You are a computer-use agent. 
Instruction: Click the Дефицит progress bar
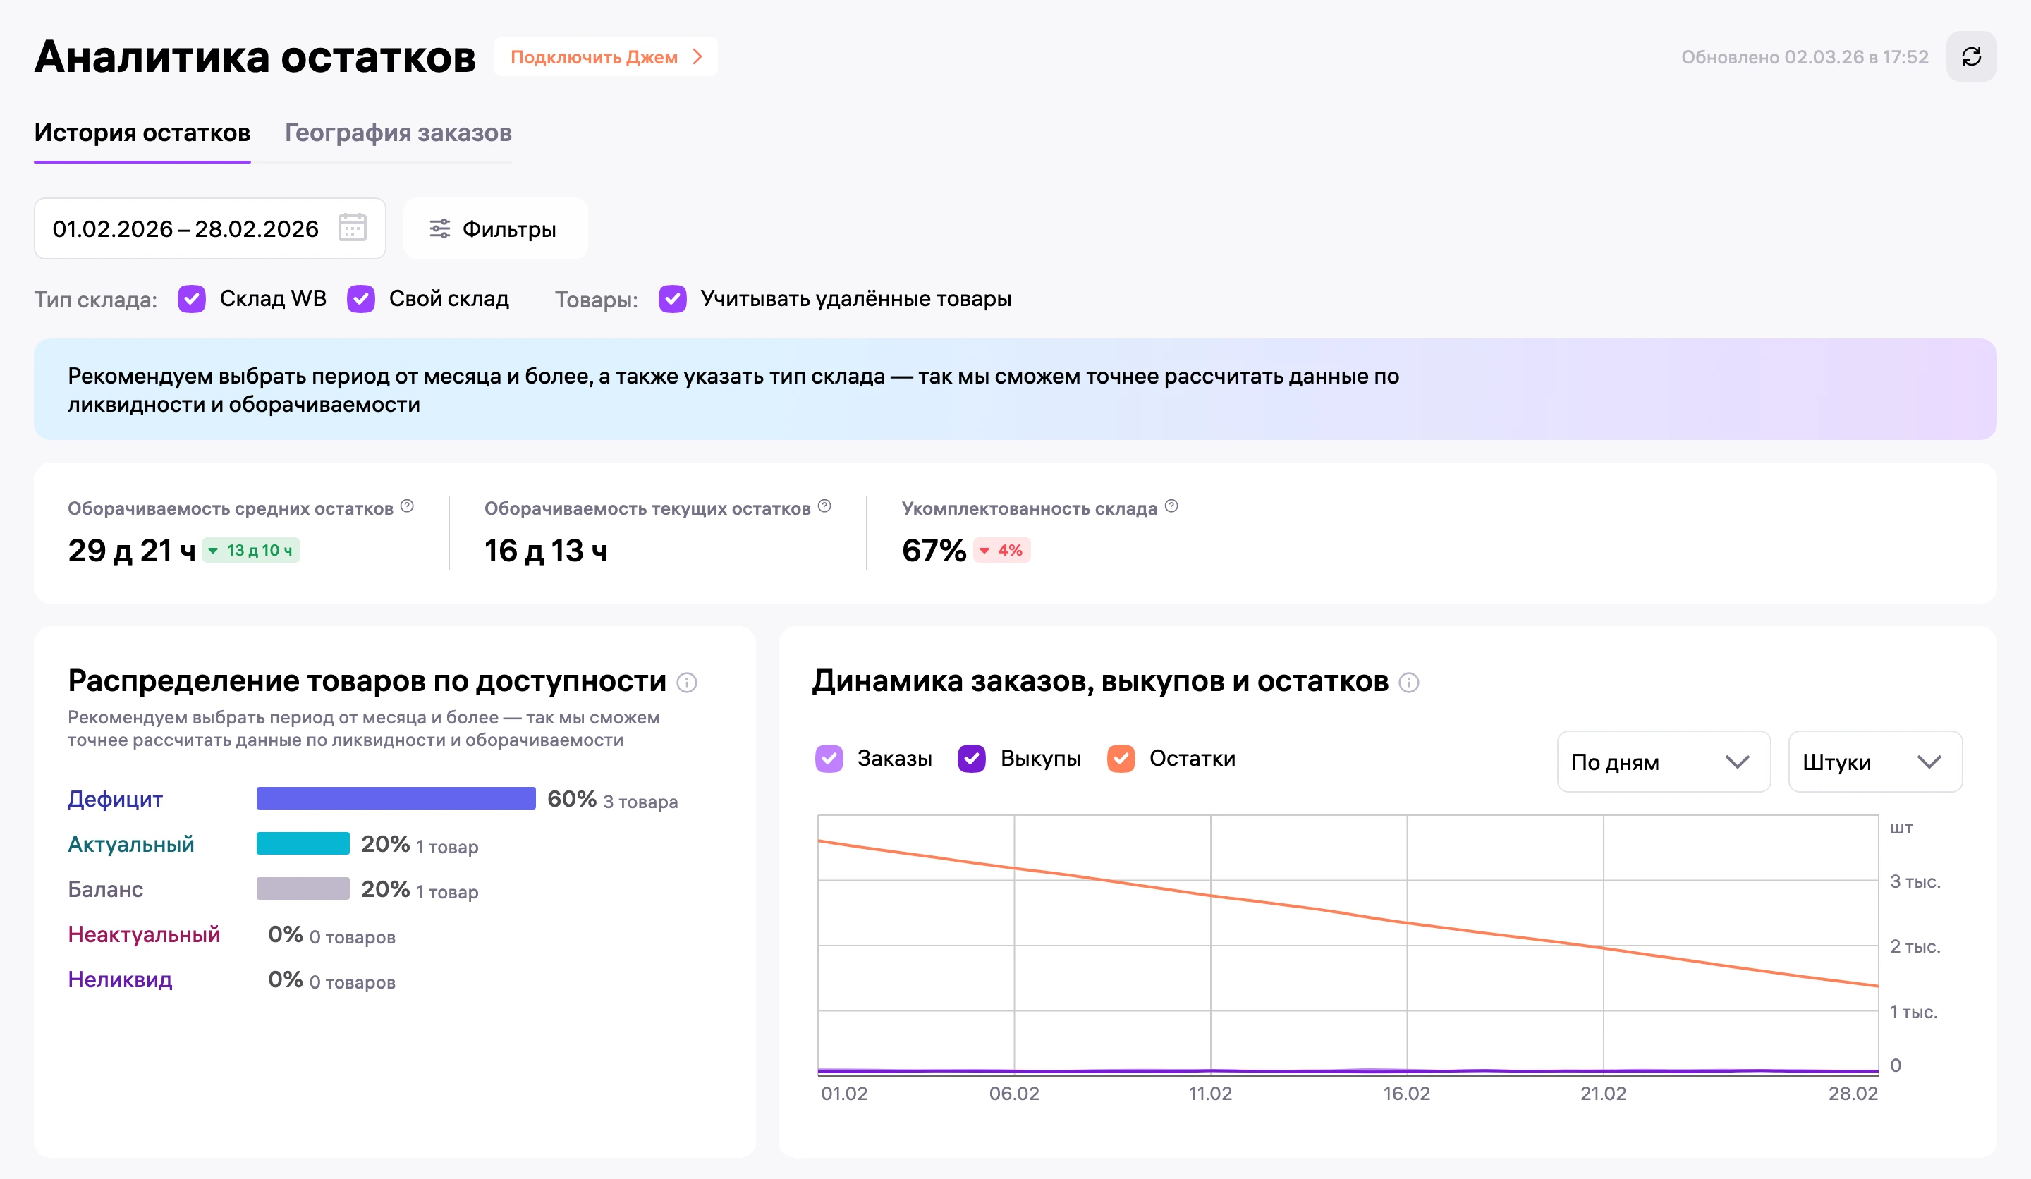click(x=396, y=799)
